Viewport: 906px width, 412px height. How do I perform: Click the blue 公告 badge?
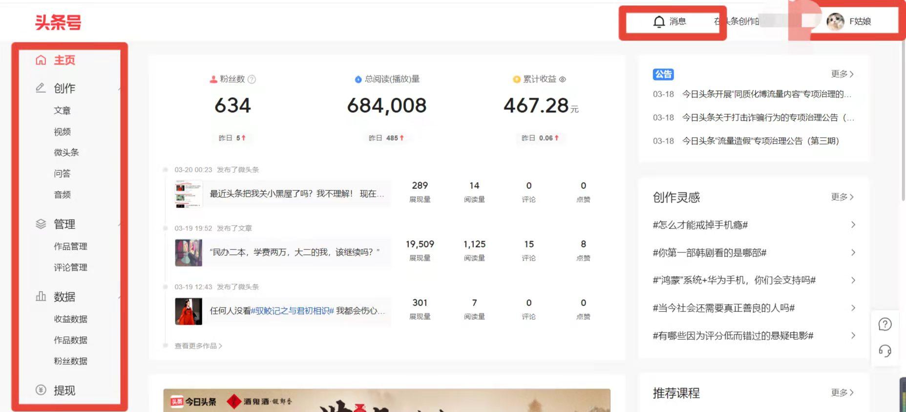point(663,74)
